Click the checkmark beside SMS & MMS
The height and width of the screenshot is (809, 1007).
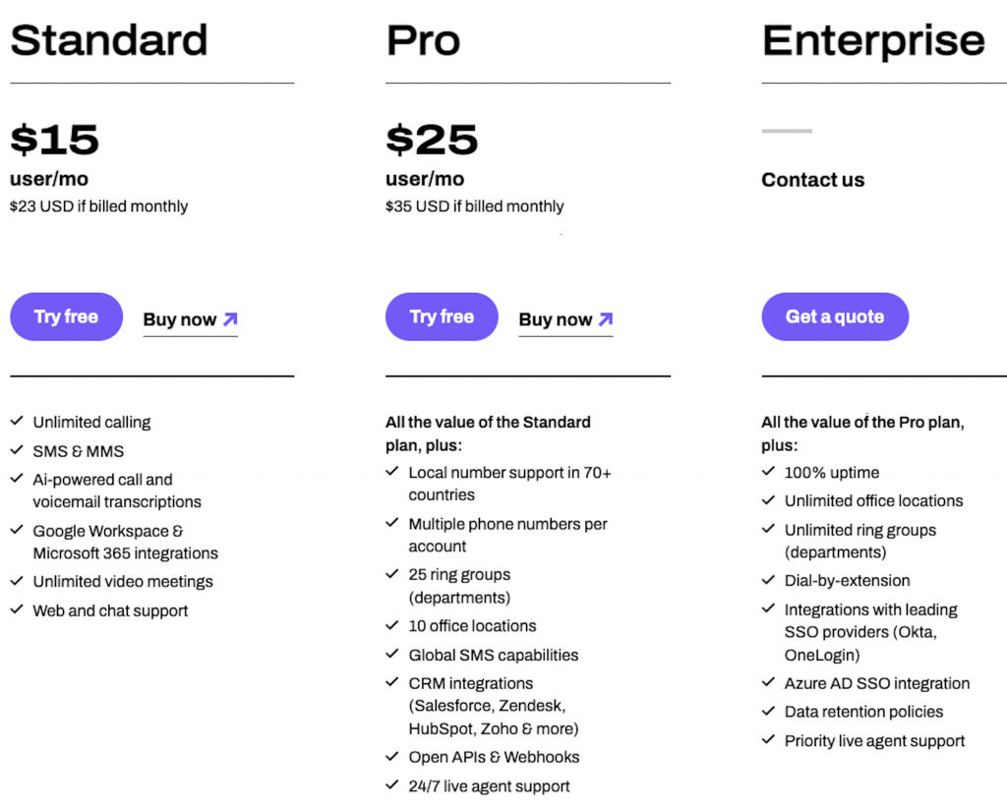pyautogui.click(x=16, y=451)
